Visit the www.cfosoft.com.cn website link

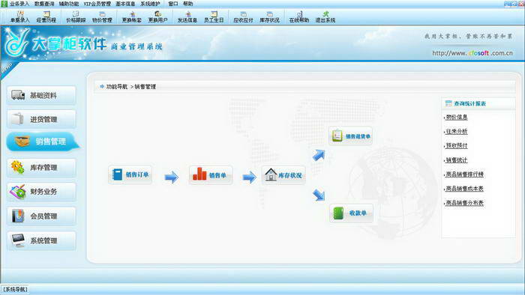pyautogui.click(x=472, y=53)
